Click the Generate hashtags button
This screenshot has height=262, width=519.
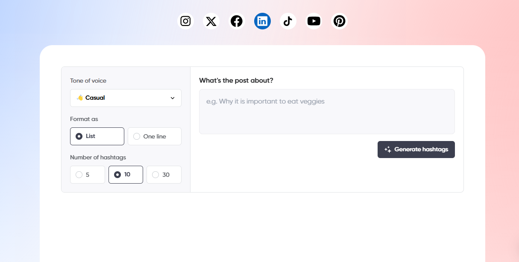tap(416, 150)
